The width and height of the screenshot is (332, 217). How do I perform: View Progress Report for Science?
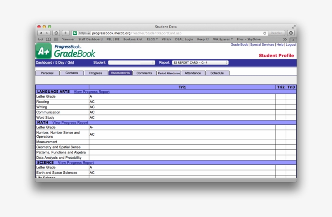[76, 163]
